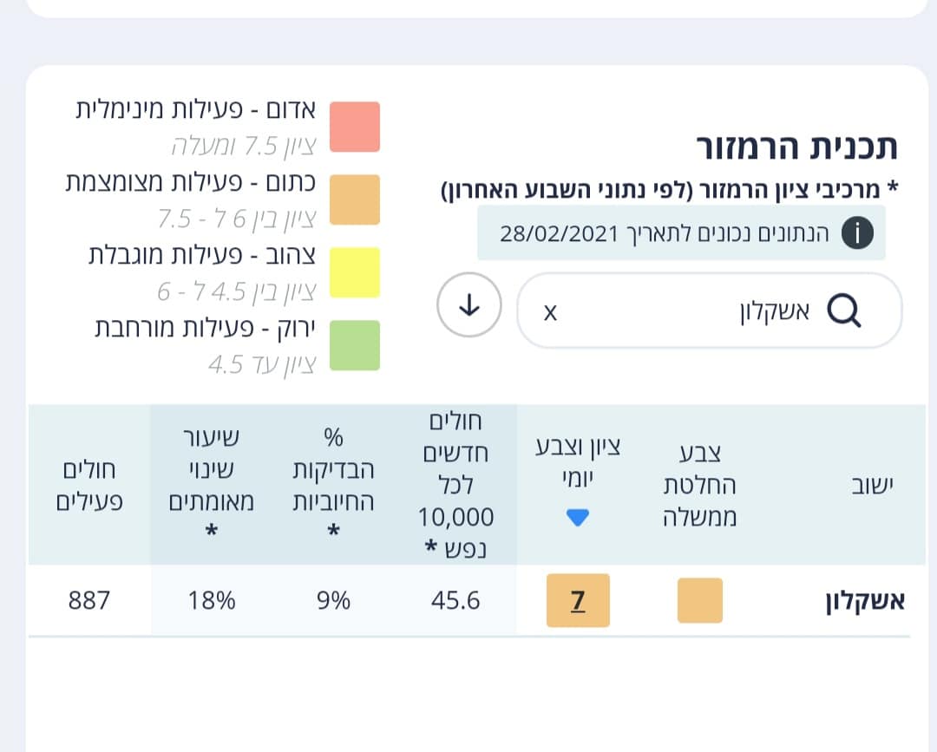Select the אשקלון row name
The height and width of the screenshot is (752, 937).
(865, 600)
